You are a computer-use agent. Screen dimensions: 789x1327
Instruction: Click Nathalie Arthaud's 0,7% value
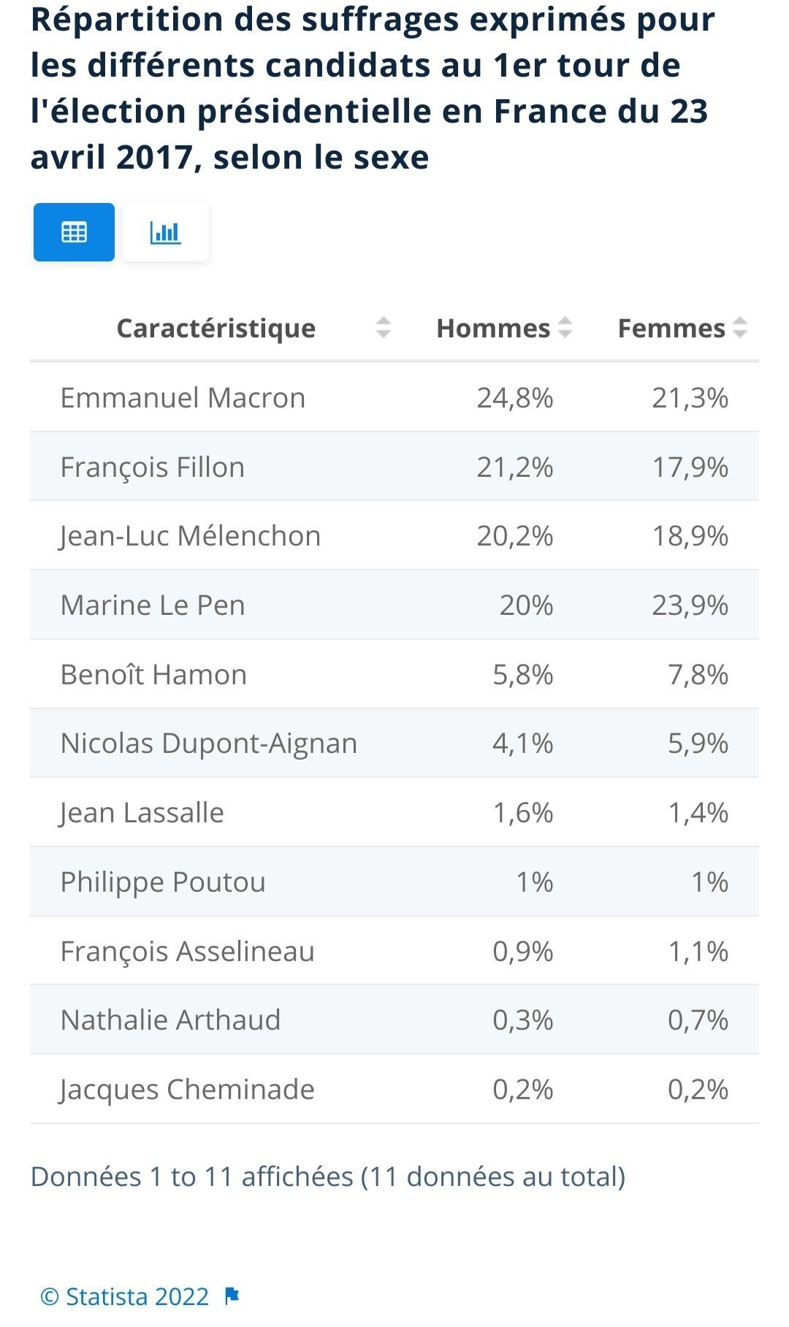coord(698,1020)
